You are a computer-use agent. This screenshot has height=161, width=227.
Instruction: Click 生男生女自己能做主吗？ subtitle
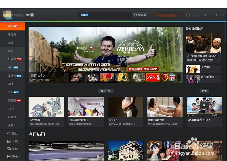point(122,124)
